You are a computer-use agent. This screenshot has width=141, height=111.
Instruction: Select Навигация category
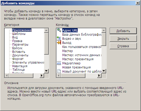[x=20, y=66]
